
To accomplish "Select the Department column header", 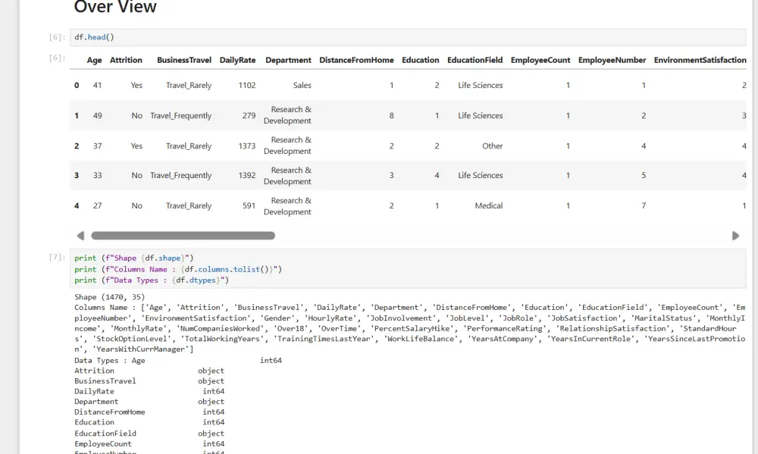I will click(x=288, y=60).
